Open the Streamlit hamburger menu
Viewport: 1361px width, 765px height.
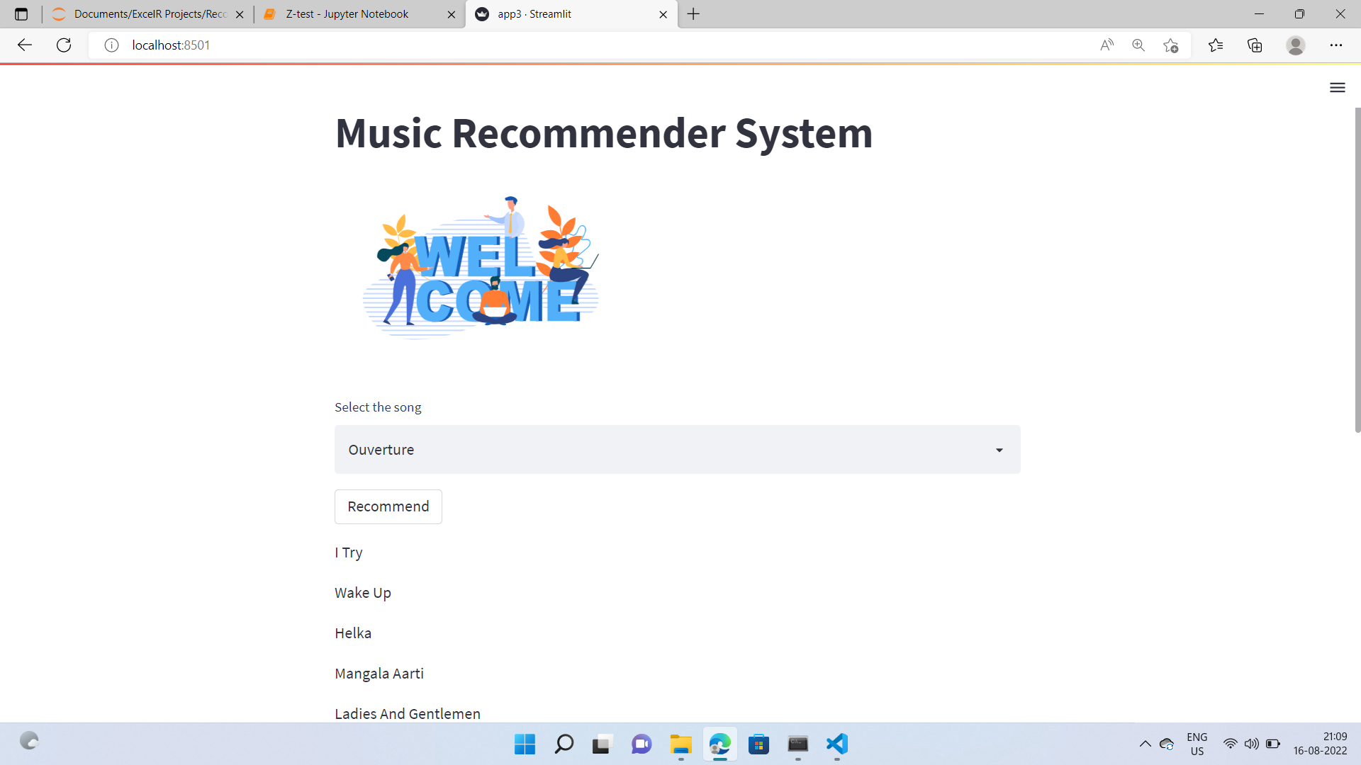(x=1337, y=87)
